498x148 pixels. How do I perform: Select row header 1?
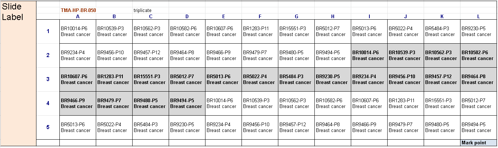click(x=48, y=31)
